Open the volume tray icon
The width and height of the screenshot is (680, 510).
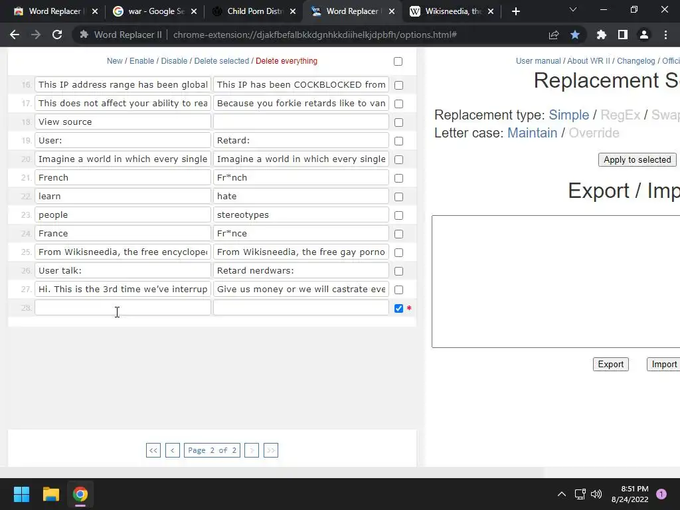point(596,494)
